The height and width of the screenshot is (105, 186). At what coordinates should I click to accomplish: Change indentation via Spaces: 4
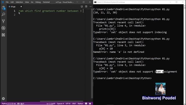pyautogui.click(x=60, y=104)
